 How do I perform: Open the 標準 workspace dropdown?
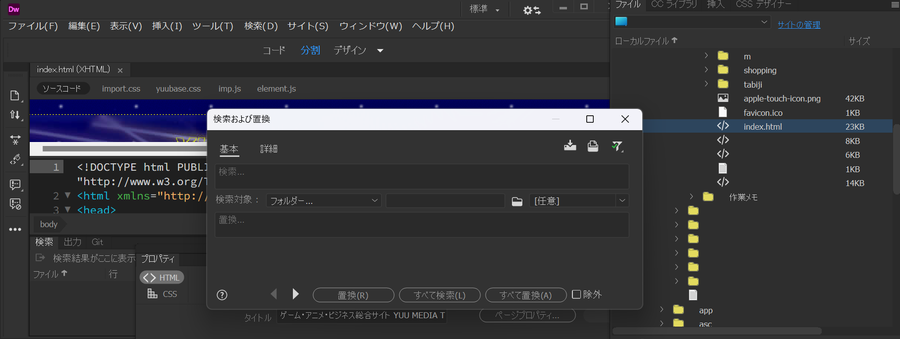click(x=484, y=9)
